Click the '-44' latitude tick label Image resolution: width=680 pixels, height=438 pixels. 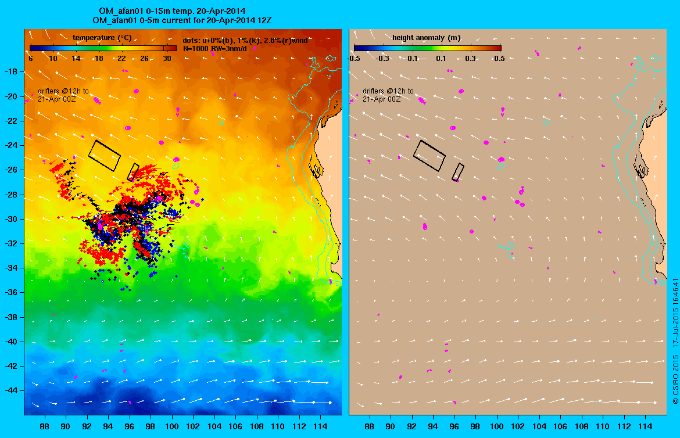click(x=11, y=390)
